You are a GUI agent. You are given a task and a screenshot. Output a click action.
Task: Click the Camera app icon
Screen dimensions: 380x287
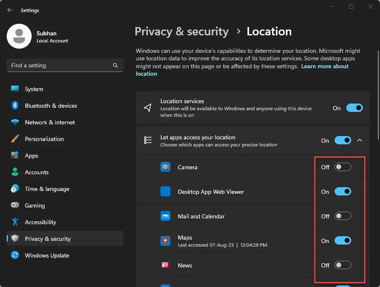click(x=165, y=167)
